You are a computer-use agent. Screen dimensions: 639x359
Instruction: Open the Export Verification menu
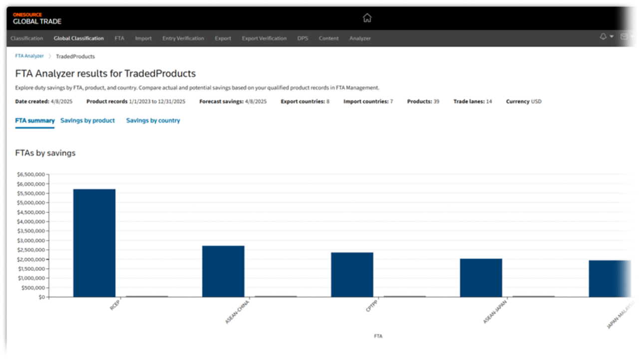coord(264,38)
